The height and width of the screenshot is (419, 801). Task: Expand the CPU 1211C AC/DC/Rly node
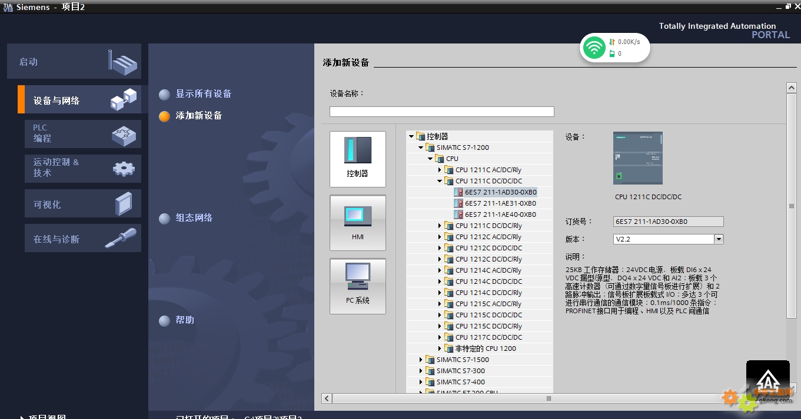point(440,170)
